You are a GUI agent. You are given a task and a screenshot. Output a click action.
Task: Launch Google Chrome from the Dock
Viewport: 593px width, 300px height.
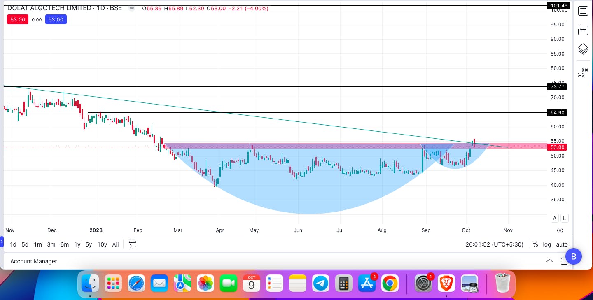point(390,284)
